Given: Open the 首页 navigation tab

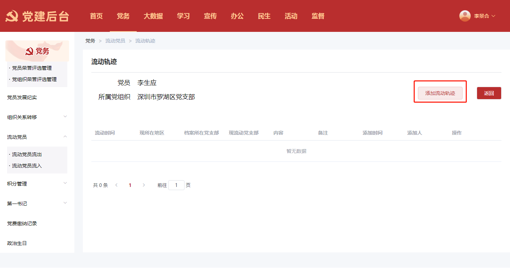Looking at the screenshot, I should click(x=96, y=16).
